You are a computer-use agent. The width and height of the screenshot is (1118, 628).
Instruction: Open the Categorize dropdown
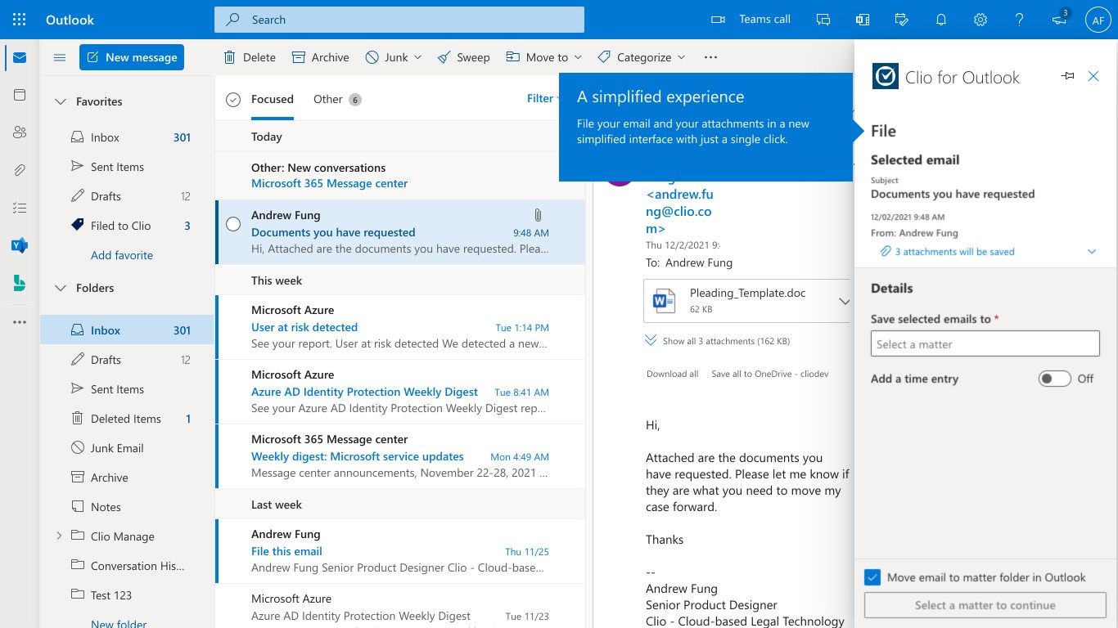click(x=642, y=57)
